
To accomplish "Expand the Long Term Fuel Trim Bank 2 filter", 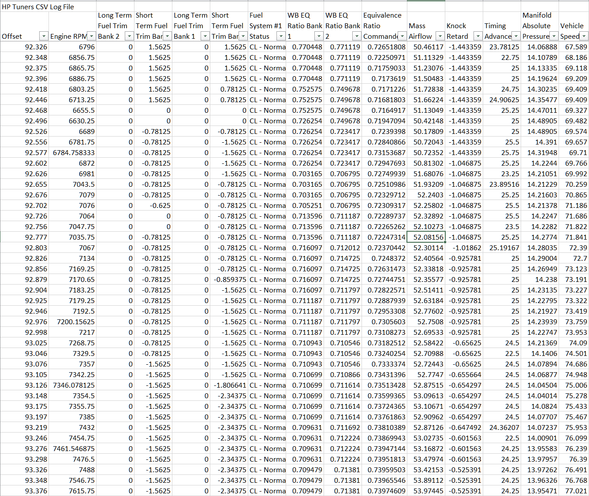I will tap(129, 36).
